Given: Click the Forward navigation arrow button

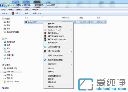Looking at the screenshot, I should pyautogui.click(x=6, y=5).
